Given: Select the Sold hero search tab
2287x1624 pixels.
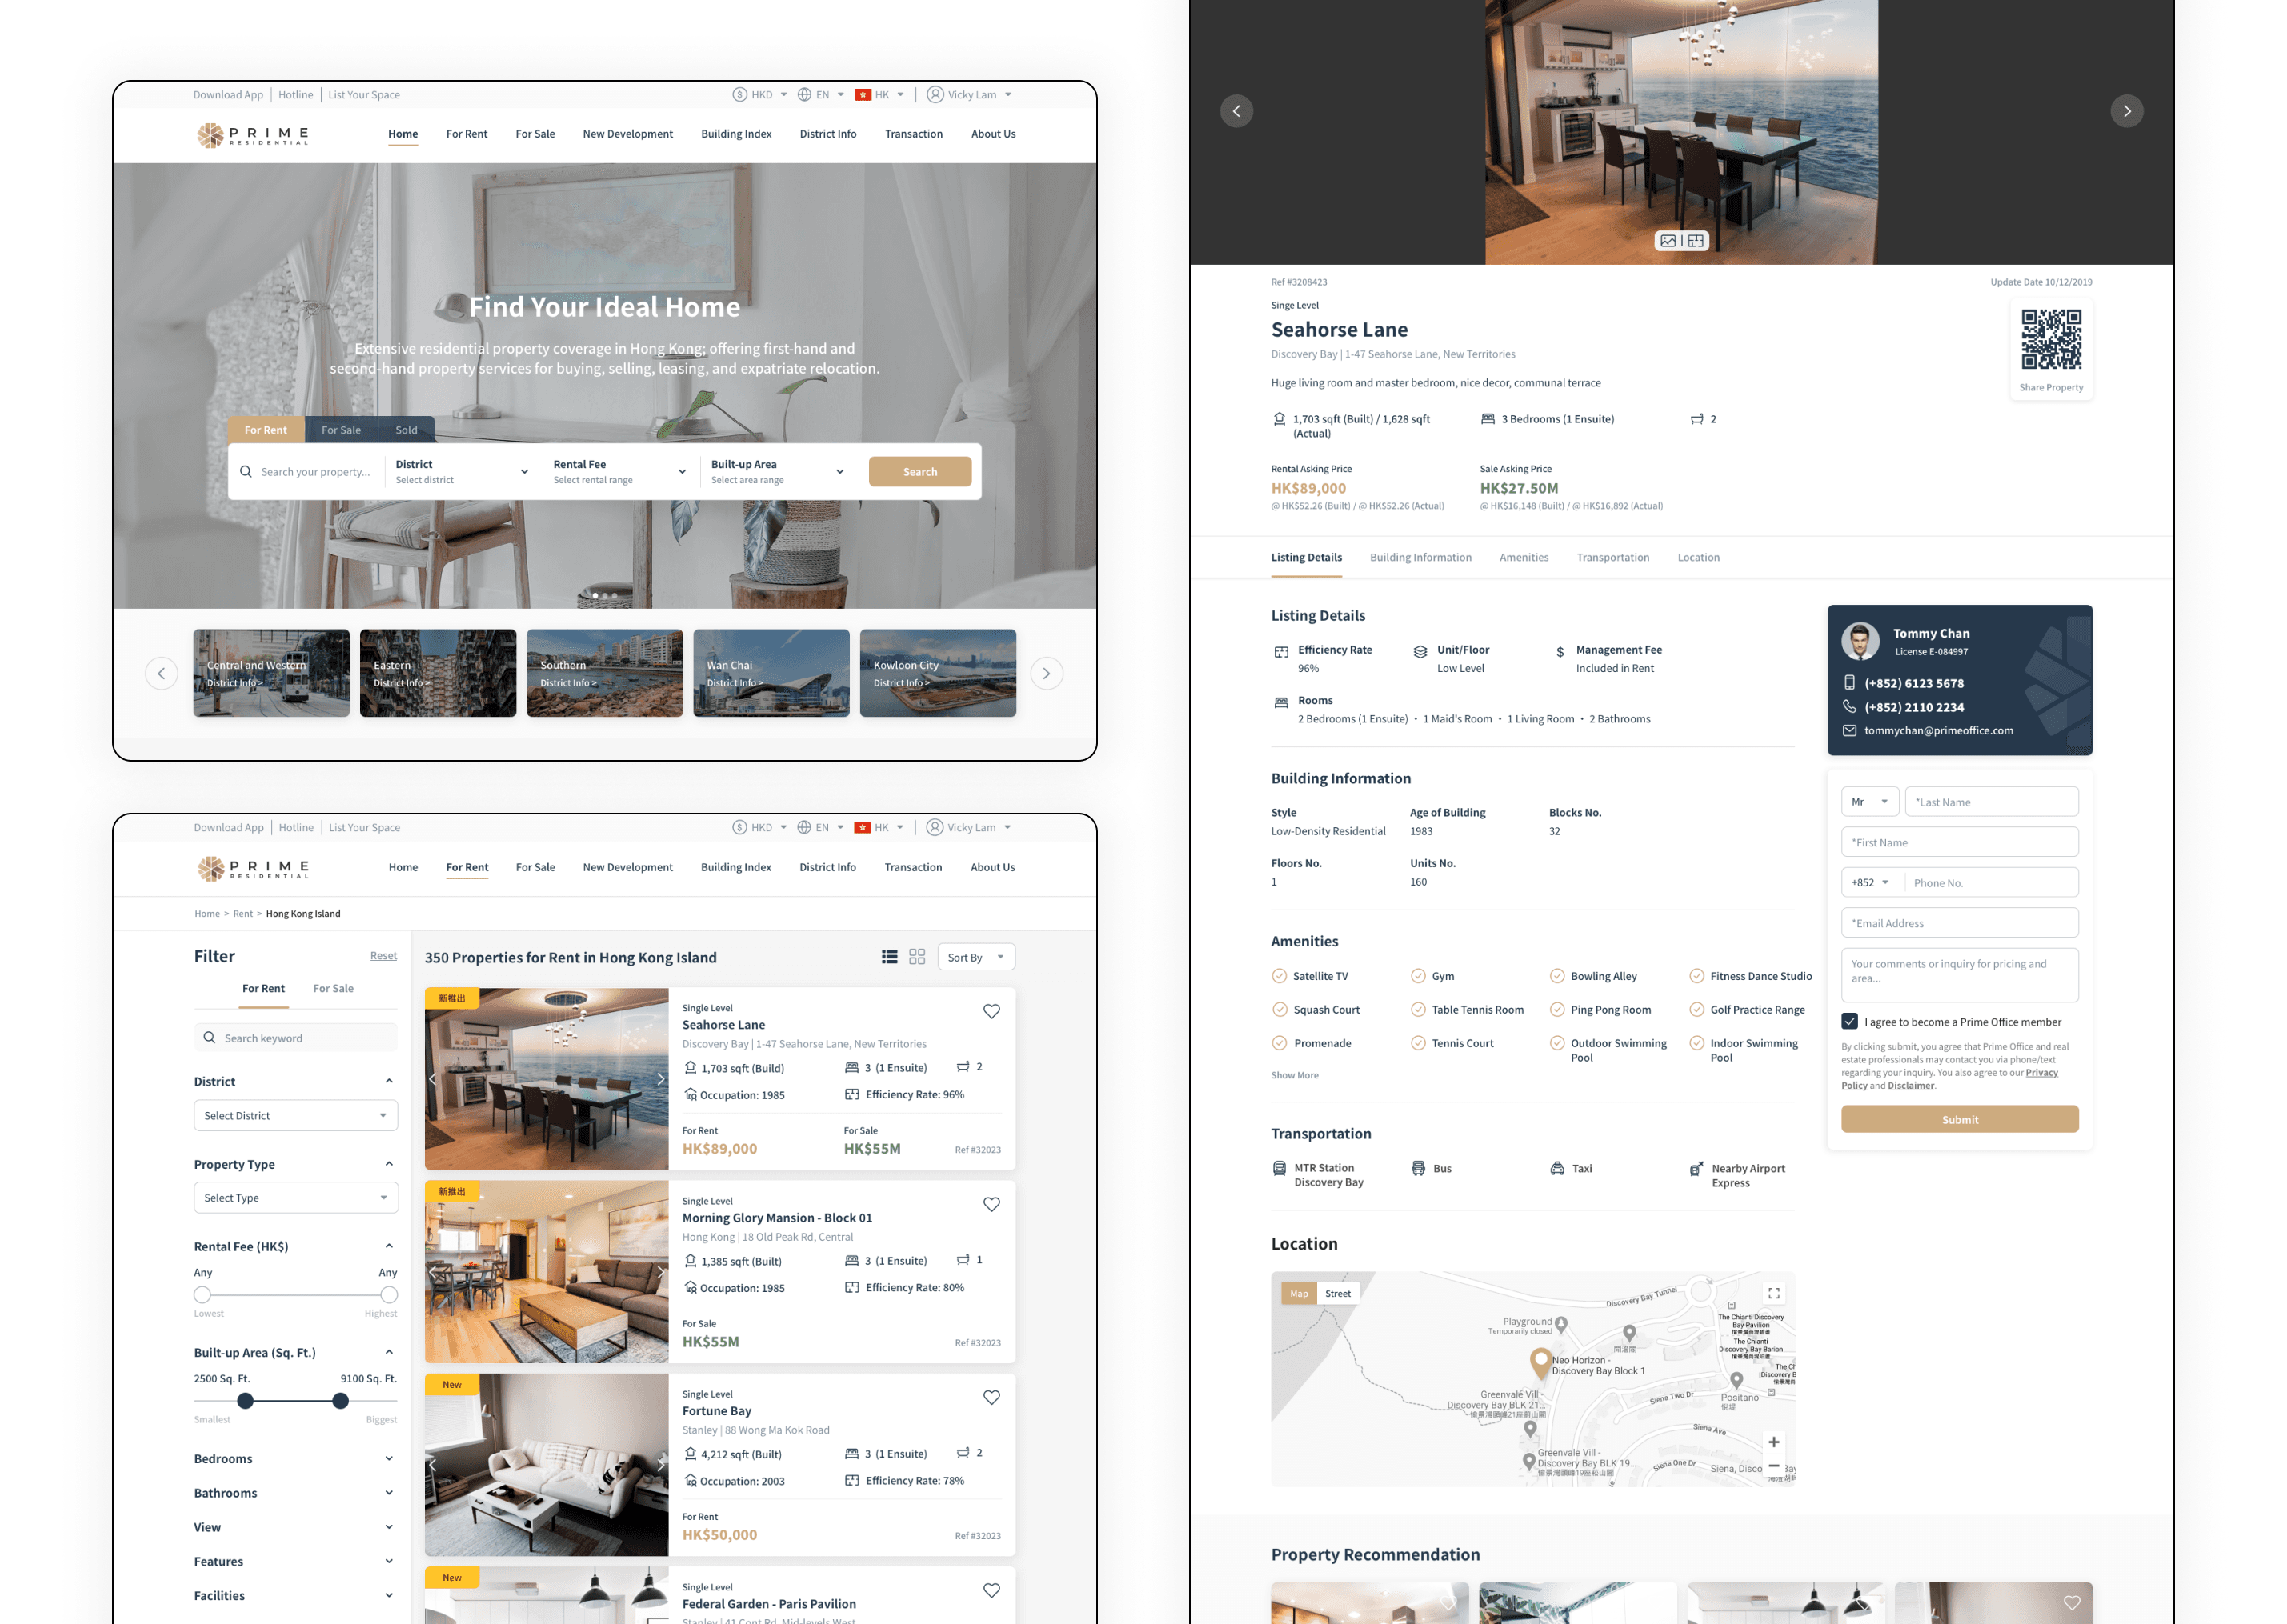Looking at the screenshot, I should (x=406, y=430).
